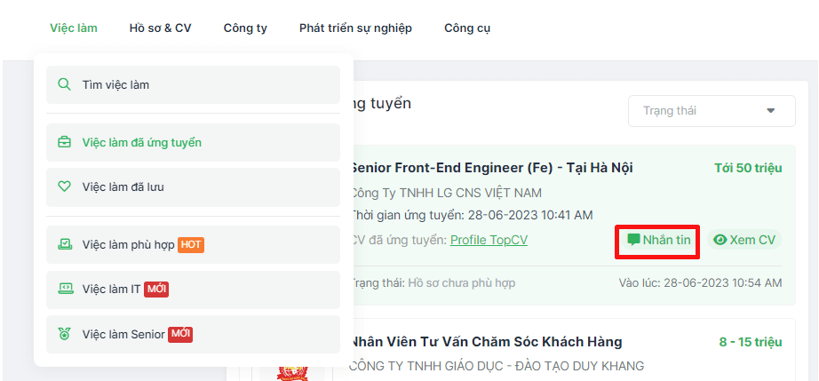The height and width of the screenshot is (381, 819).
Task: Click the eye icon in Xem CV
Action: 720,240
